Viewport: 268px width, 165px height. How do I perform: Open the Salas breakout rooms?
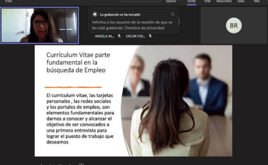241,1
